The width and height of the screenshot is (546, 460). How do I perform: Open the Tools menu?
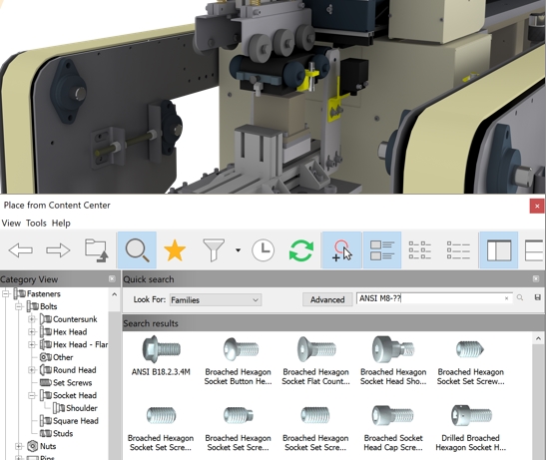pyautogui.click(x=36, y=223)
